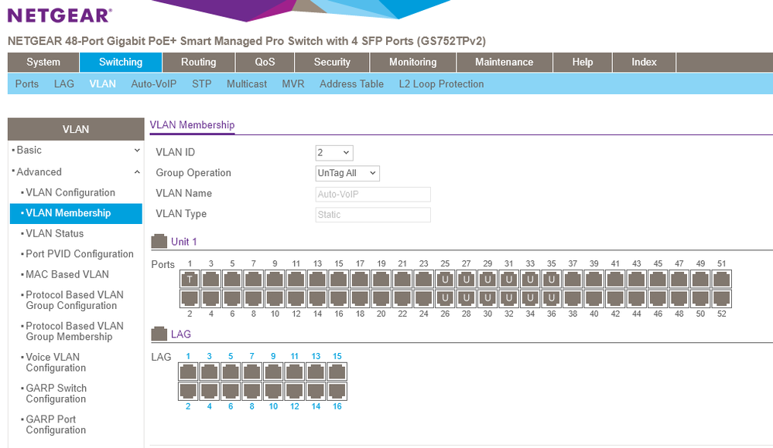Image resolution: width=773 pixels, height=448 pixels.
Task: Toggle membership of LAG 1 icon
Action: (188, 372)
